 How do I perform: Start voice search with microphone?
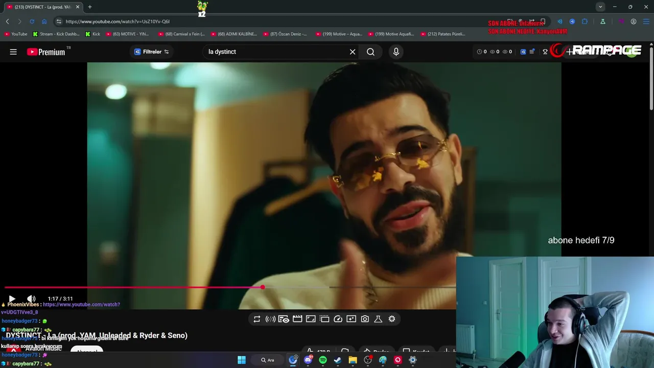pos(396,52)
